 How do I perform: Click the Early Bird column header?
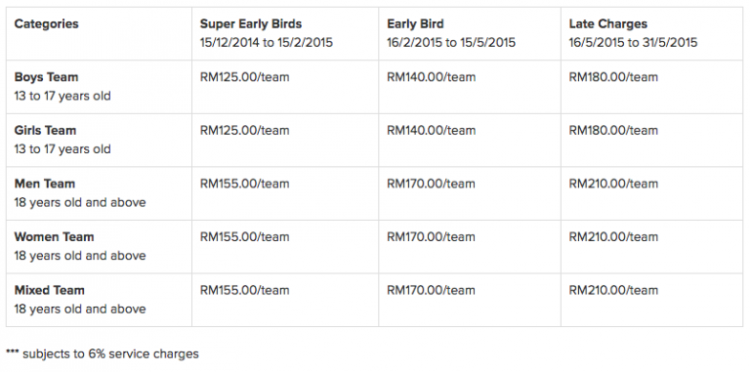coord(415,23)
